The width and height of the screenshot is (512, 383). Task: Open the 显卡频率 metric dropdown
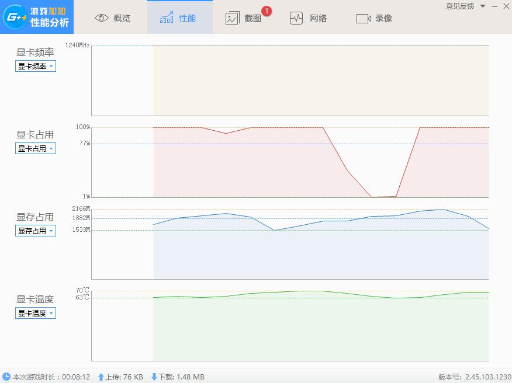pos(35,66)
